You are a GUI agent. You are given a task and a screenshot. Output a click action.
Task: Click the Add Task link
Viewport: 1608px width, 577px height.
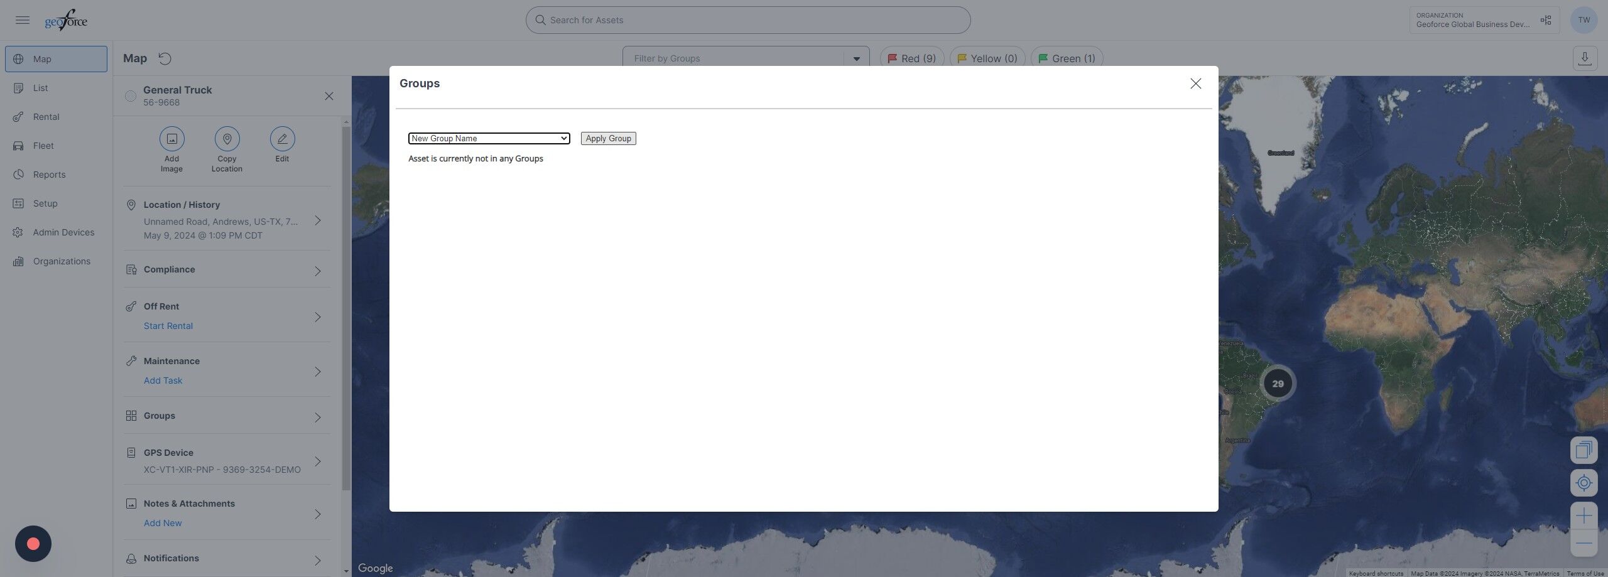point(163,380)
